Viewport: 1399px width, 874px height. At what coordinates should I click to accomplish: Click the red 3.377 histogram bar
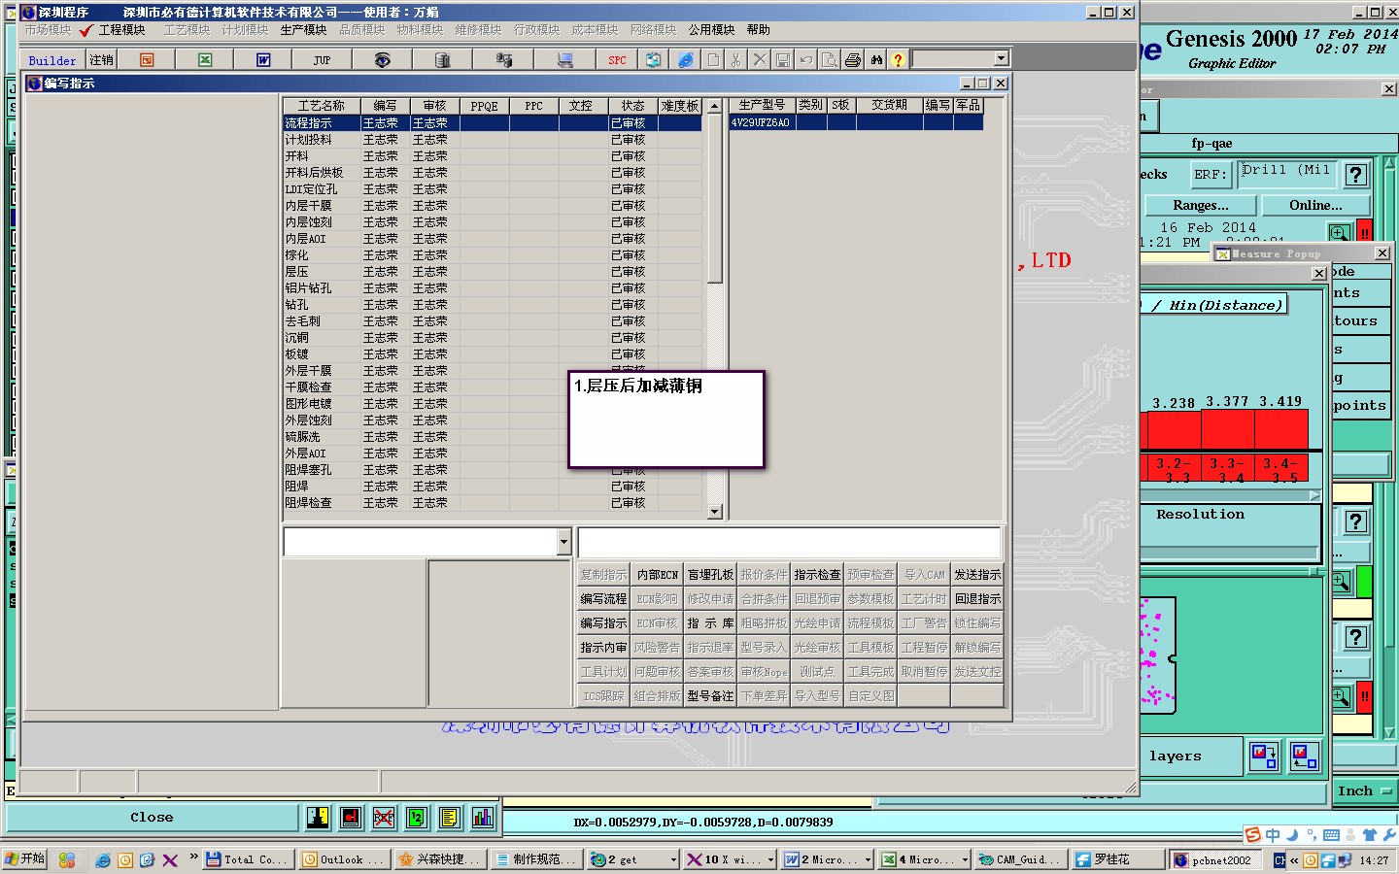coord(1227,429)
